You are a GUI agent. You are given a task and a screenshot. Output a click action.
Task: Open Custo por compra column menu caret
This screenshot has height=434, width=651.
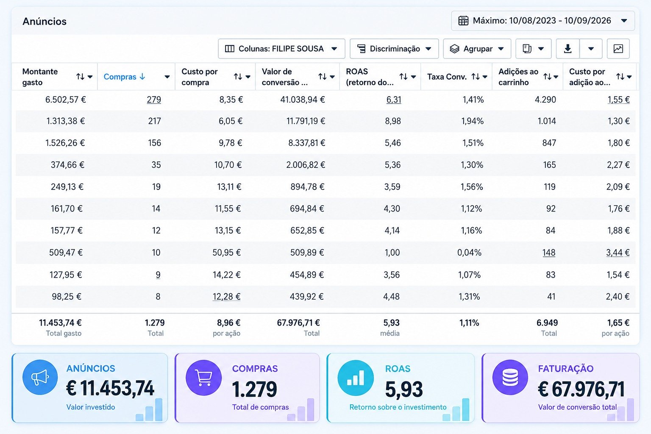click(248, 77)
